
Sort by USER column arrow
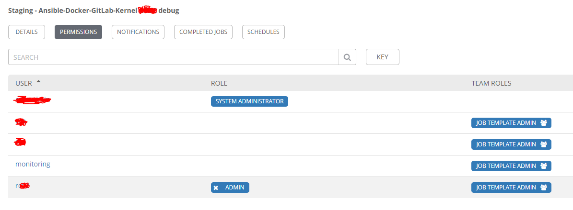[x=39, y=82]
